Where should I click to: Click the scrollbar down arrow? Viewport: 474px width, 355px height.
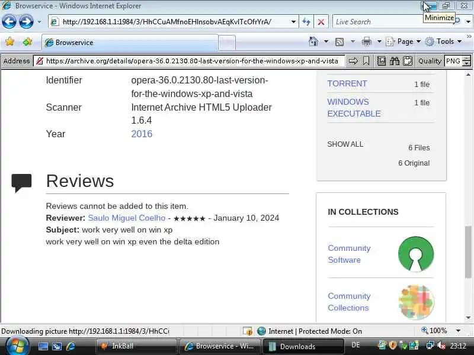[x=468, y=318]
